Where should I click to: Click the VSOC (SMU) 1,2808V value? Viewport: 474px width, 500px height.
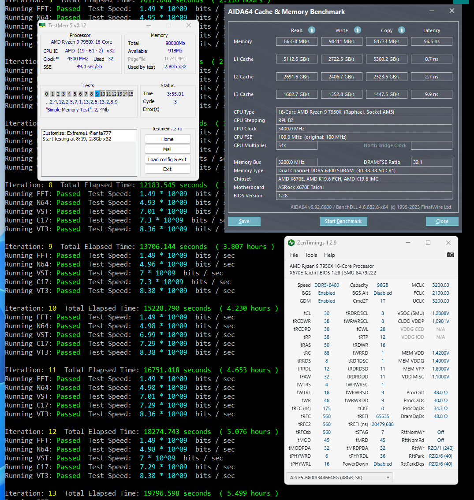coord(440,313)
